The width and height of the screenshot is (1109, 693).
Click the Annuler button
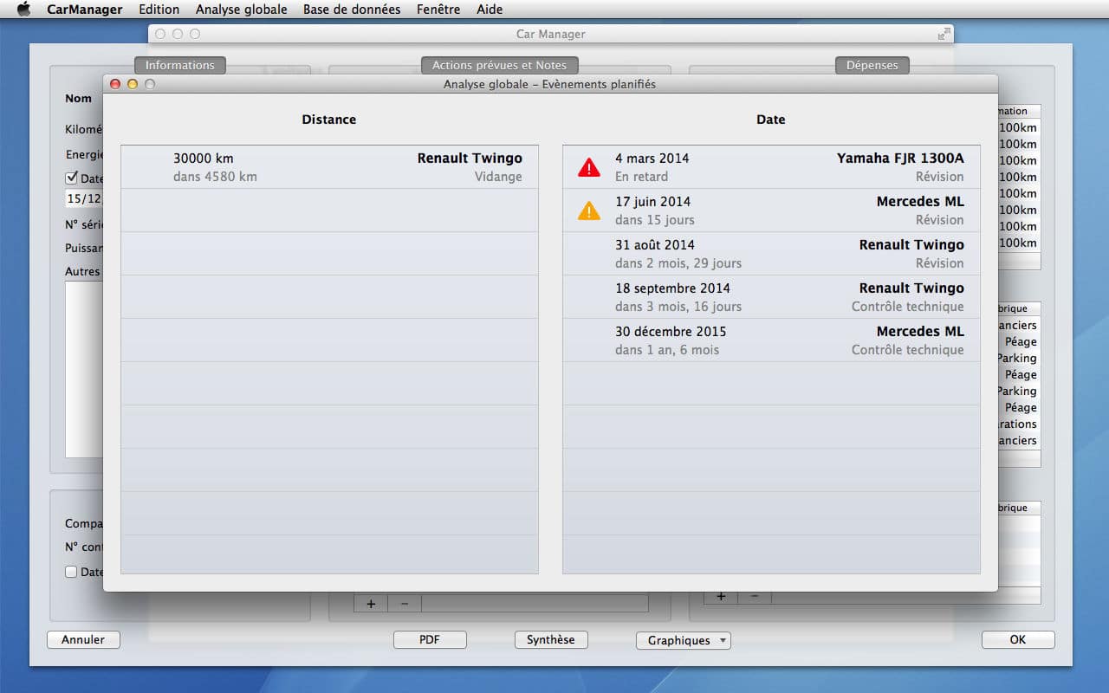83,640
